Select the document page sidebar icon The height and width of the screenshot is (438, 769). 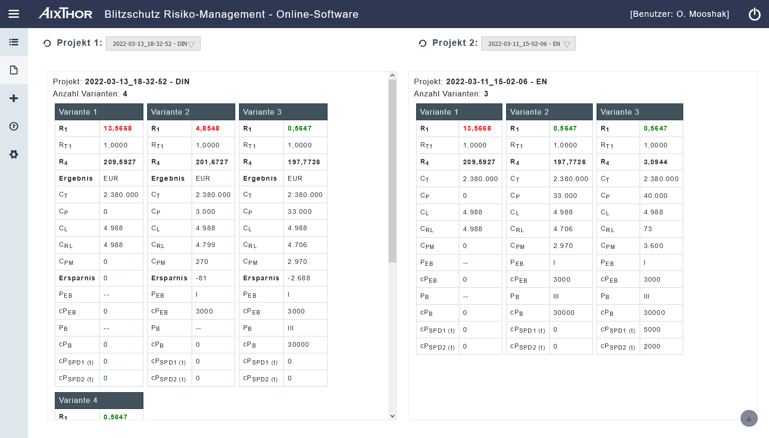click(14, 70)
